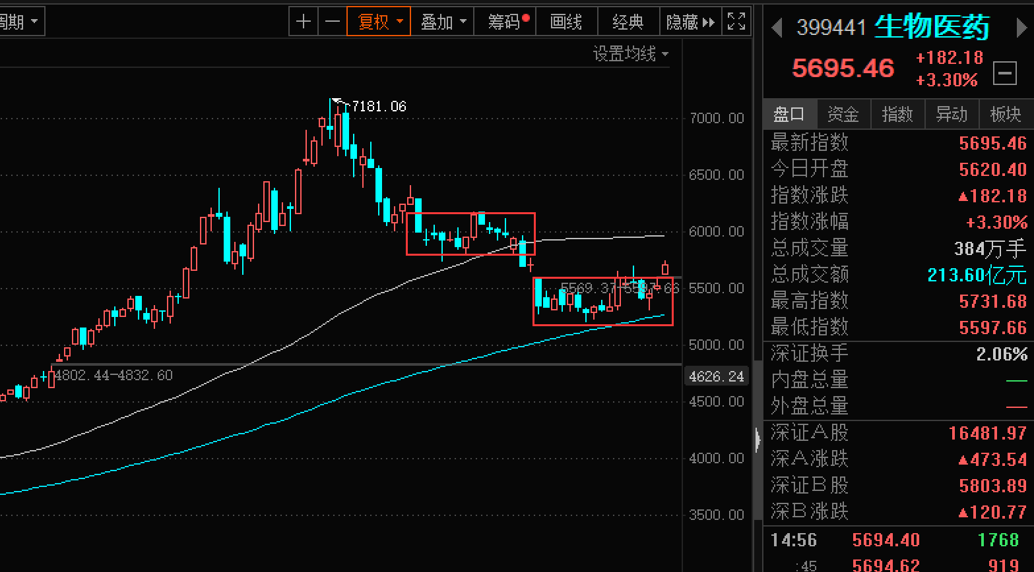
Task: Click the 内盘总量 row
Action: pyautogui.click(x=899, y=380)
